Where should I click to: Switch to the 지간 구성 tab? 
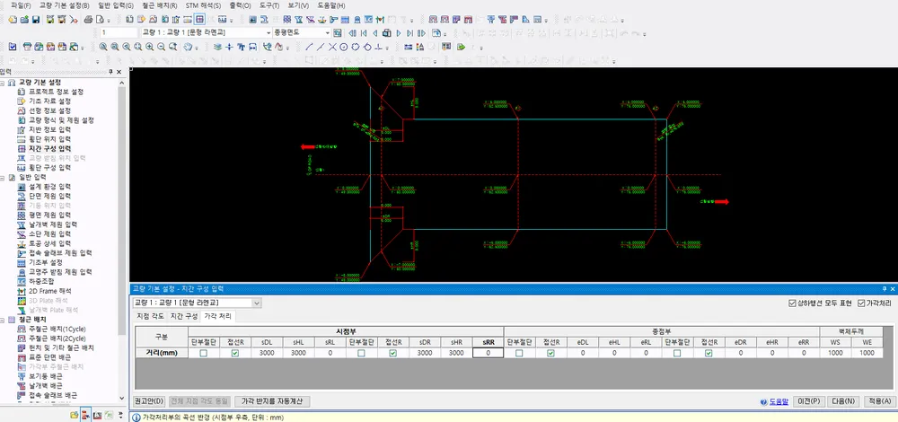pyautogui.click(x=184, y=316)
